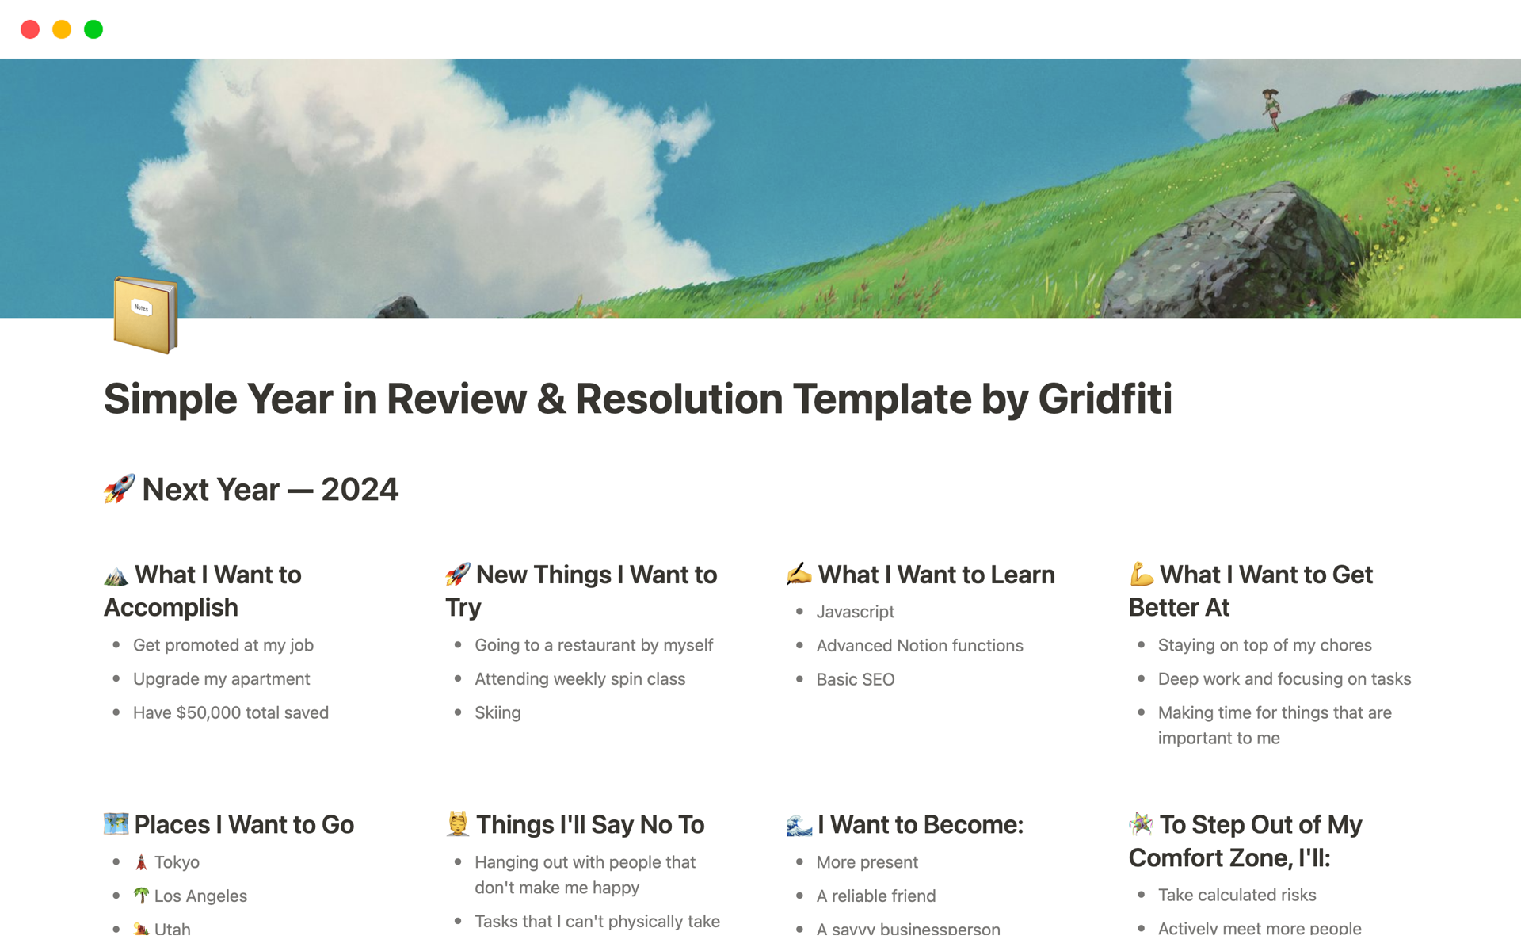The height and width of the screenshot is (951, 1521).
Task: Click the rocket emoji beside Next Year heading
Action: (x=119, y=489)
